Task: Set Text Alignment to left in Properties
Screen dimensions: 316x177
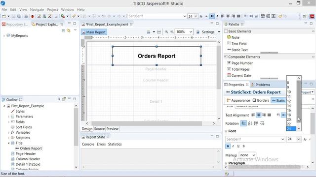Action: [x=253, y=115]
